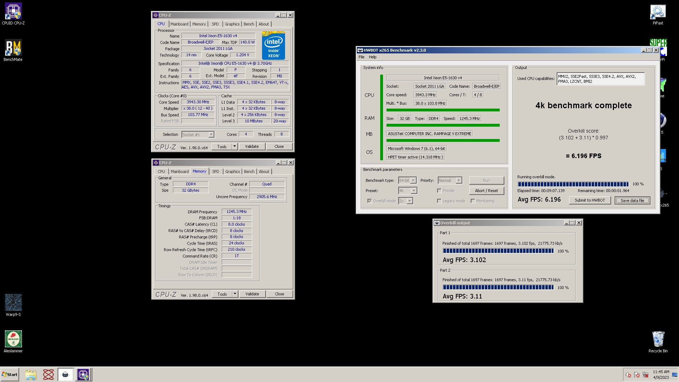Click the CPU-Z taskbar icon
Image resolution: width=679 pixels, height=382 pixels.
point(83,375)
